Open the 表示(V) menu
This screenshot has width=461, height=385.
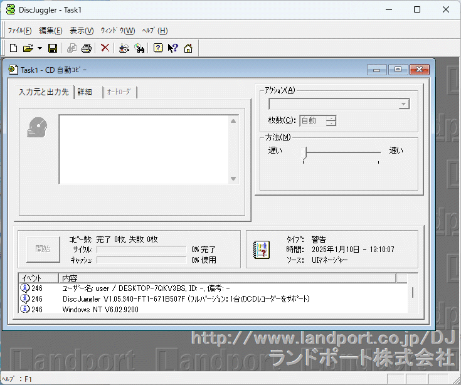click(x=82, y=31)
